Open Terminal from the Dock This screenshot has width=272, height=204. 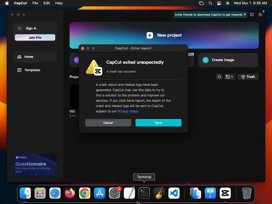point(144,193)
